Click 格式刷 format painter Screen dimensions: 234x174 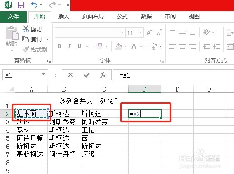click(x=35, y=50)
